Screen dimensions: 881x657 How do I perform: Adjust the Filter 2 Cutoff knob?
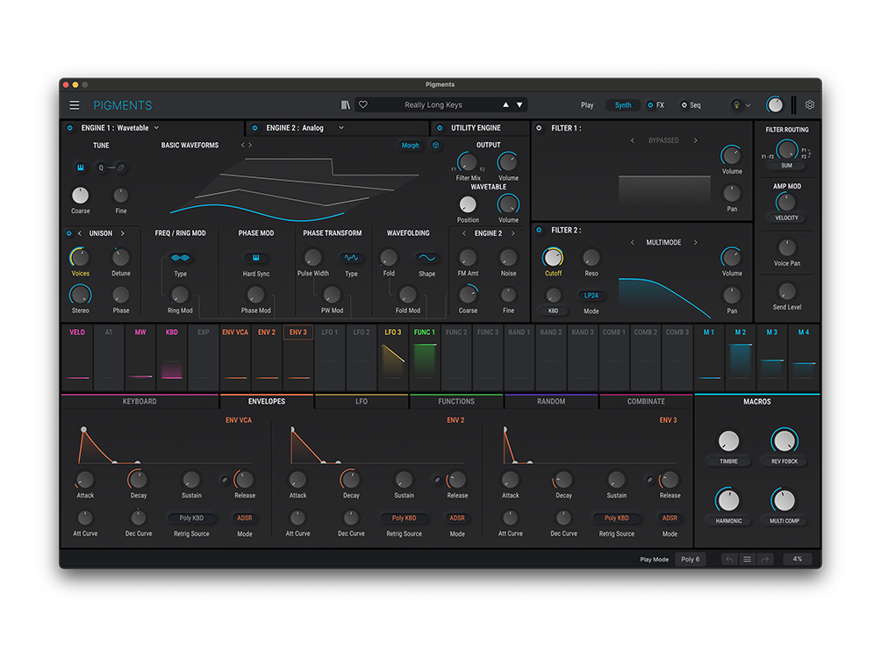click(553, 258)
